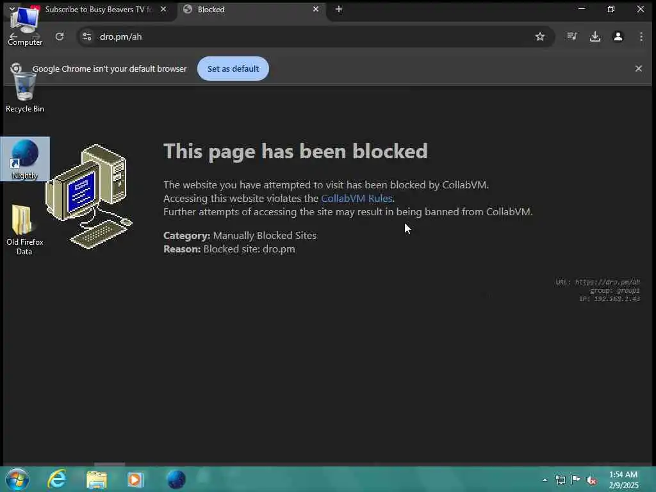Open Chrome downloads icon
Image resolution: width=656 pixels, height=492 pixels.
coord(595,37)
